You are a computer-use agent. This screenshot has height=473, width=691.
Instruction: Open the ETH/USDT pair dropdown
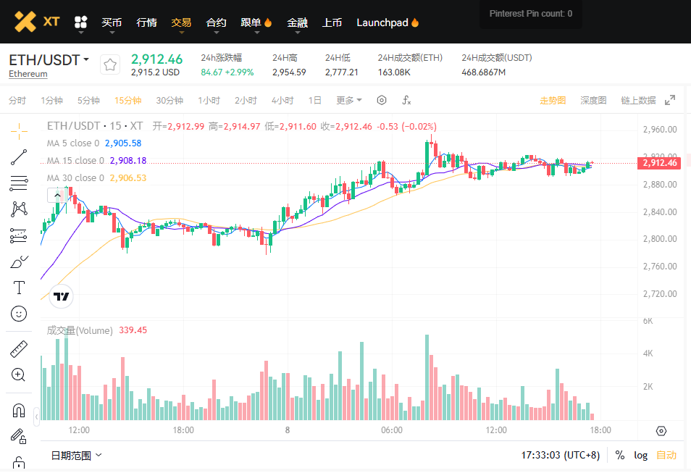coord(49,59)
